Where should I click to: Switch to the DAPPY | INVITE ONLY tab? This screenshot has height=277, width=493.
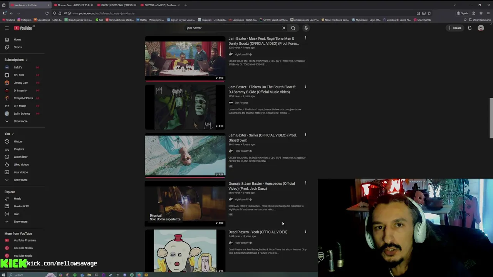pos(116,5)
